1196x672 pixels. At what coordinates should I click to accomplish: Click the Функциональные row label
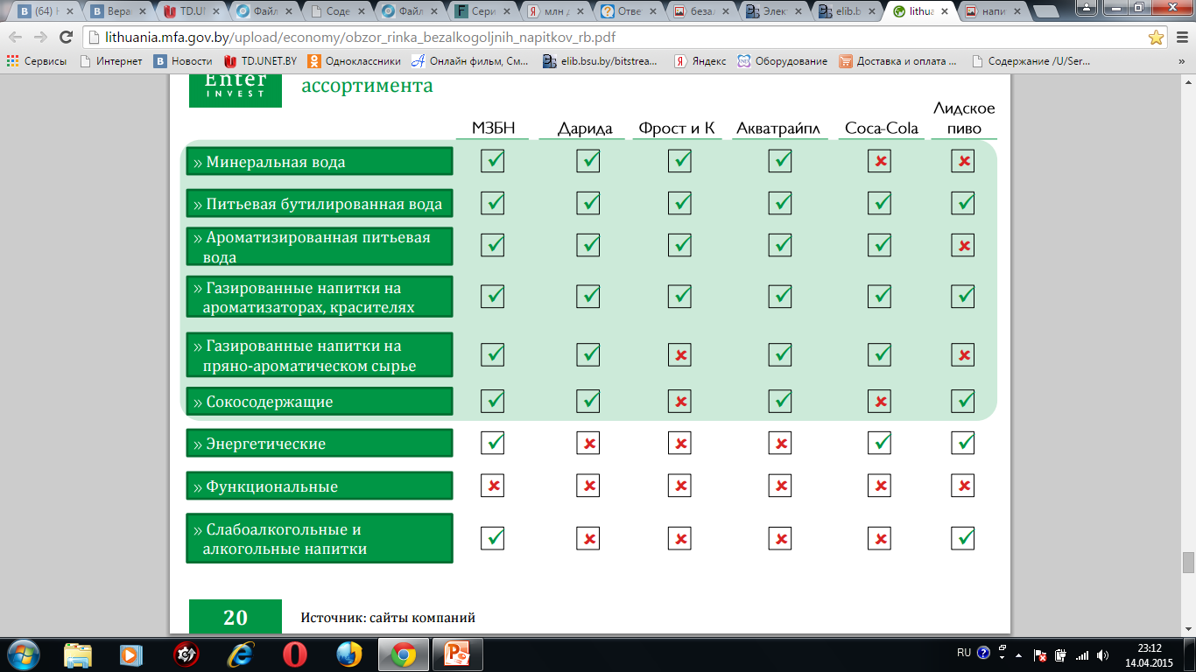coord(320,486)
